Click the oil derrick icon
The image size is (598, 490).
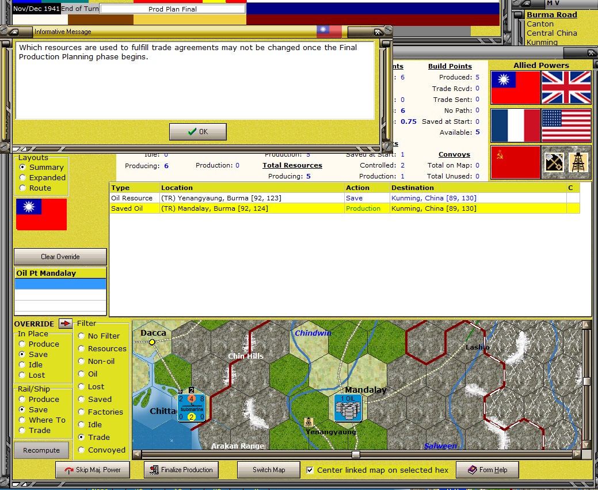[578, 162]
